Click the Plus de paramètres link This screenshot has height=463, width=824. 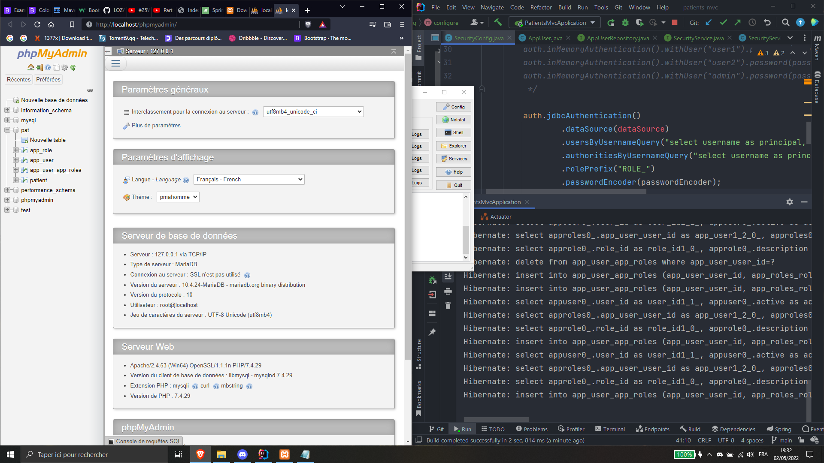click(155, 125)
